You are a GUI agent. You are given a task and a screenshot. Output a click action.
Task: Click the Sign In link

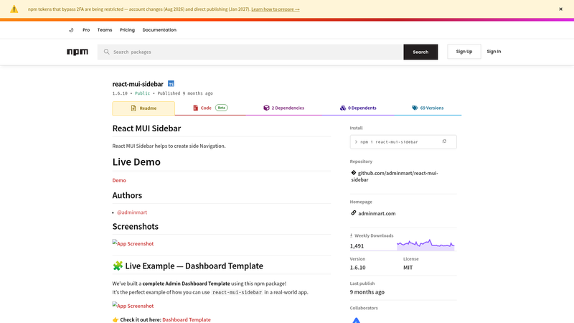494,52
